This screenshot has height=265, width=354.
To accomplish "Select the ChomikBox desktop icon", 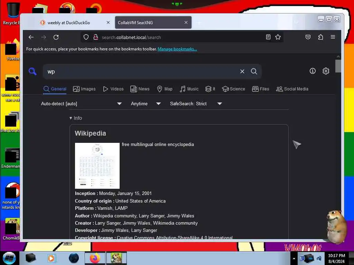I will coord(11,229).
